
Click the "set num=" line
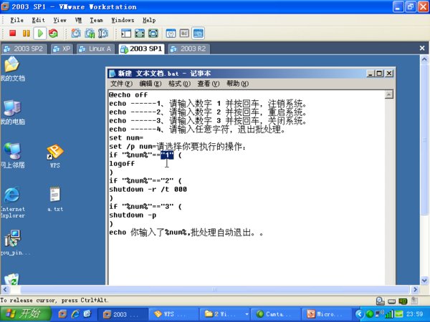pos(126,137)
